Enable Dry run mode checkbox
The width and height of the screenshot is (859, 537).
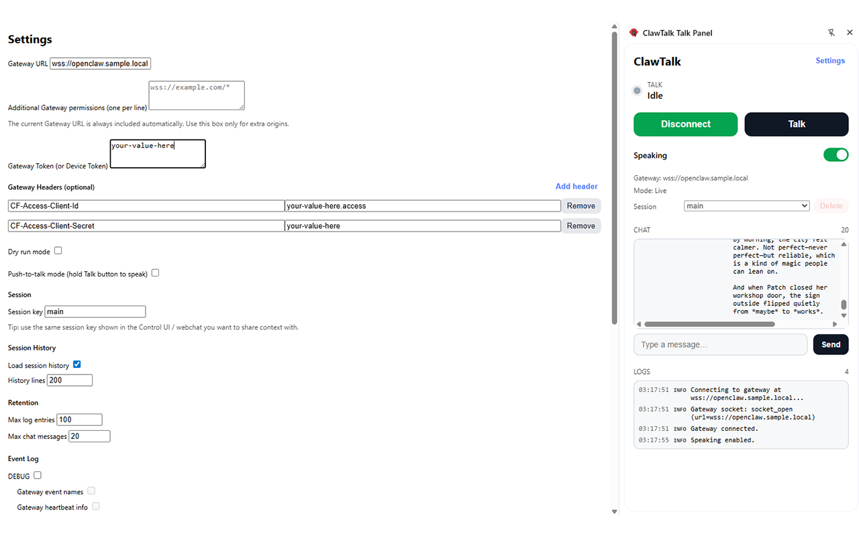pos(58,250)
